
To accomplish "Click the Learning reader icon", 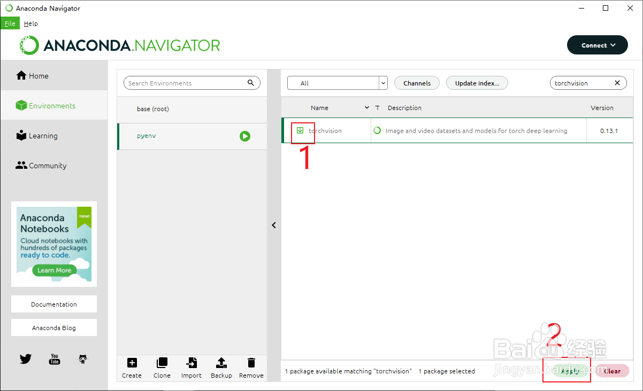I will [21, 135].
